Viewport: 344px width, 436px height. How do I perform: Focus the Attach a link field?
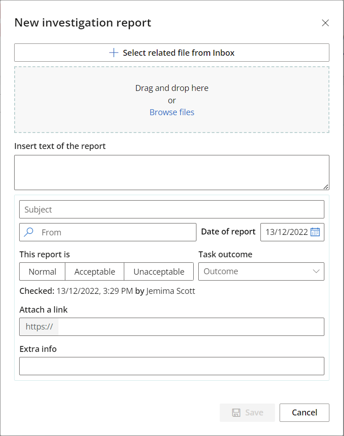click(172, 327)
